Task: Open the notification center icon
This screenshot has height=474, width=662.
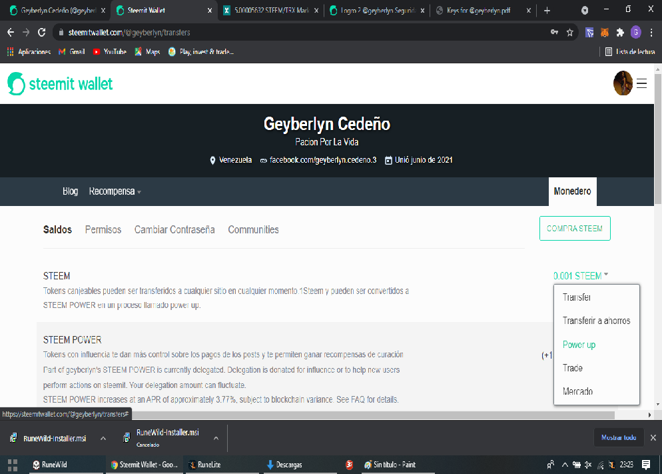Action: point(646,465)
